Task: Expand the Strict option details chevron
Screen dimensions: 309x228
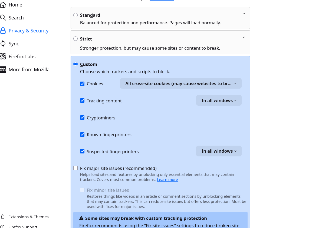Action: click(244, 37)
